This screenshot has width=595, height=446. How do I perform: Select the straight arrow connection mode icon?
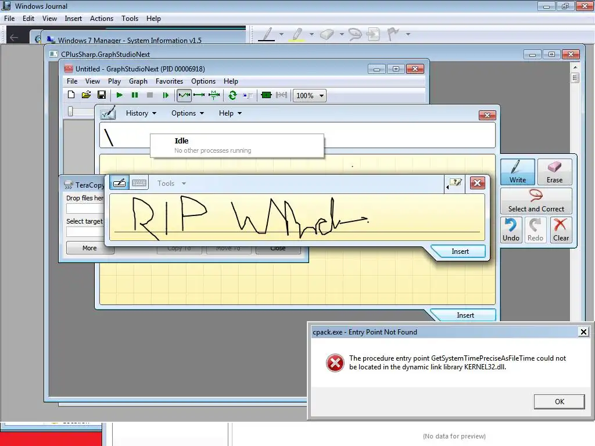[199, 95]
